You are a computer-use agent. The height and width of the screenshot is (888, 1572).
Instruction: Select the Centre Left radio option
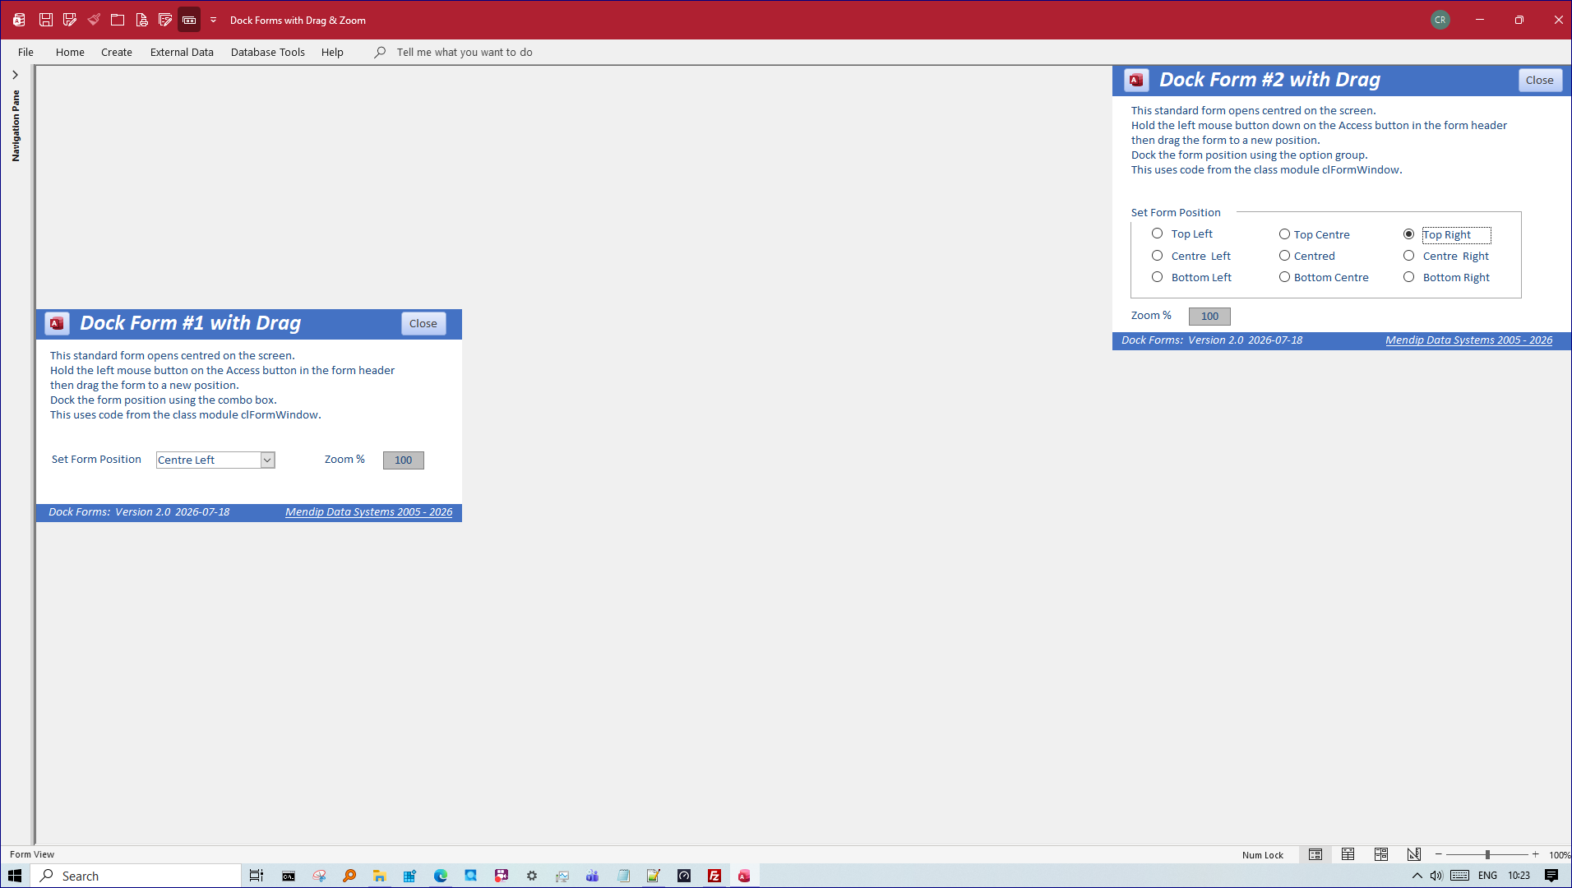pyautogui.click(x=1157, y=256)
